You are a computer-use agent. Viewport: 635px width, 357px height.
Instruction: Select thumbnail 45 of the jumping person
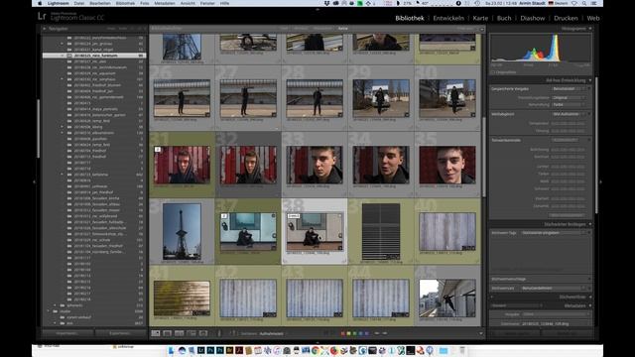point(447,298)
